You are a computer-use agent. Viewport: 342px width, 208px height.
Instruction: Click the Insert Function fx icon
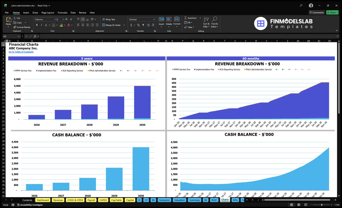click(35, 36)
